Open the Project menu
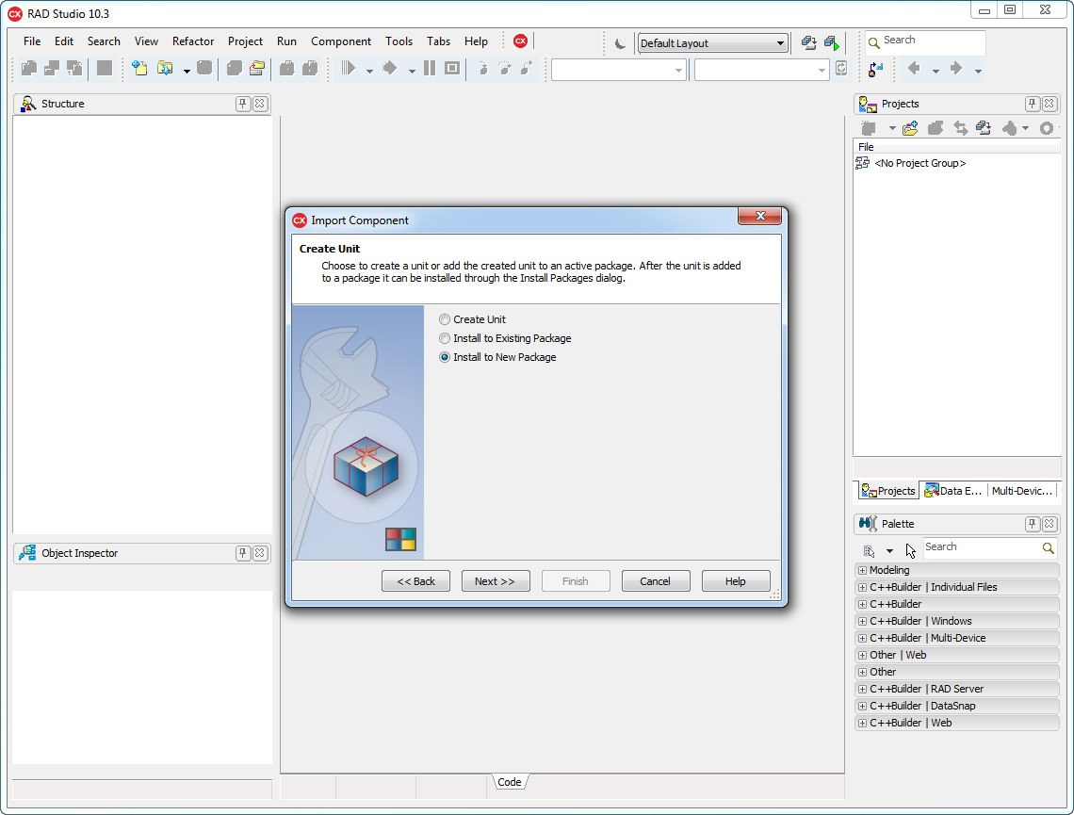 245,41
